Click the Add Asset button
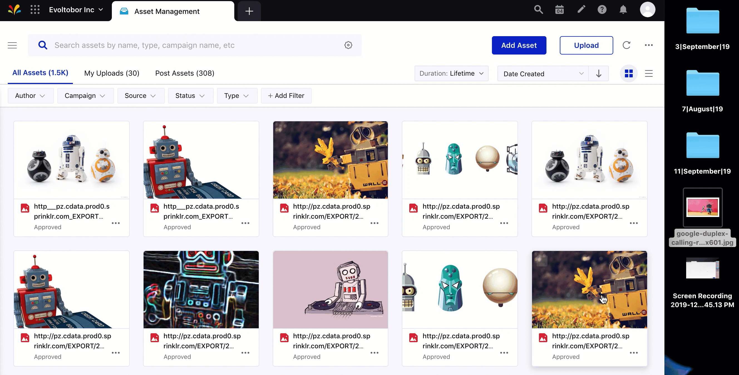Viewport: 739px width, 375px height. tap(519, 45)
